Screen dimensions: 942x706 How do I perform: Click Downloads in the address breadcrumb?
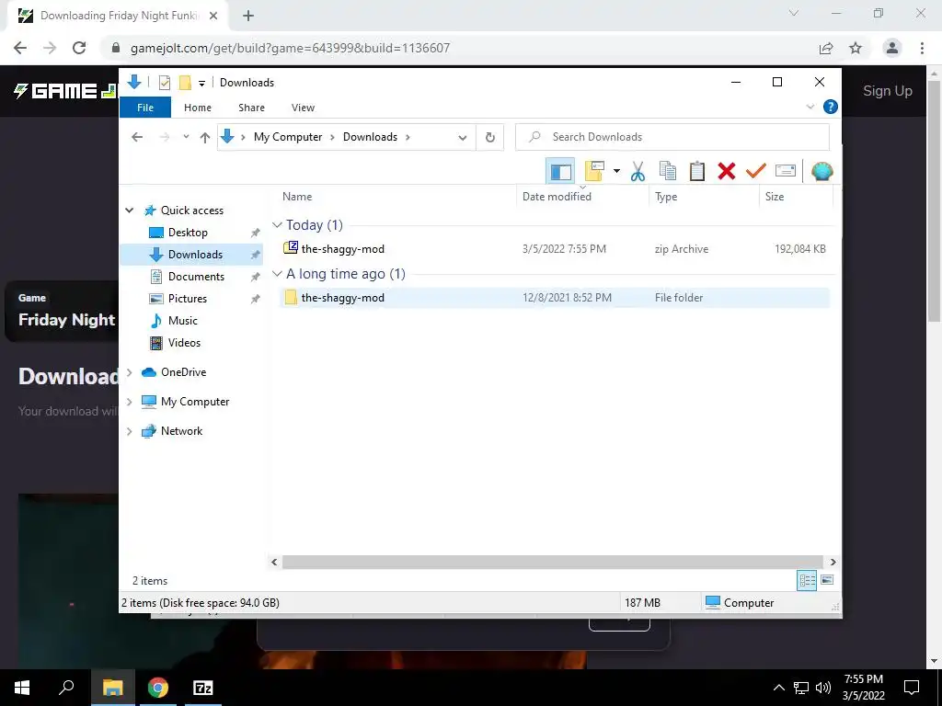pos(370,137)
